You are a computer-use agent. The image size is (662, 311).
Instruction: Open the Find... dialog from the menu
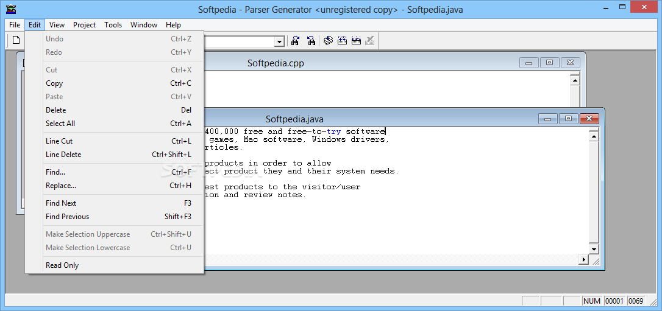point(115,172)
